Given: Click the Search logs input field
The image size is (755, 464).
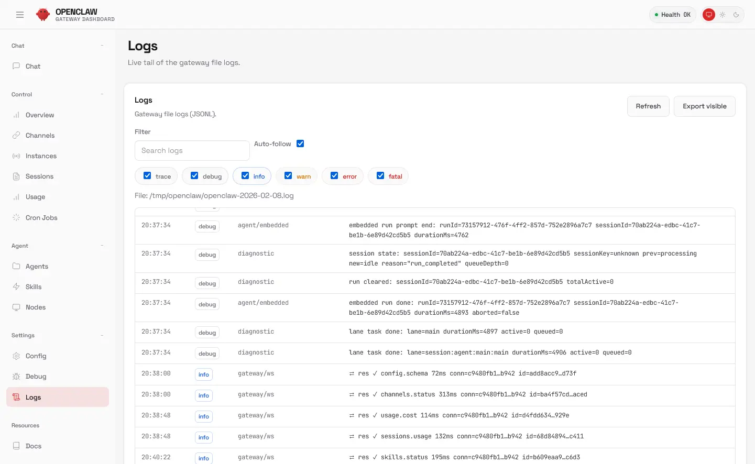Looking at the screenshot, I should pyautogui.click(x=192, y=151).
